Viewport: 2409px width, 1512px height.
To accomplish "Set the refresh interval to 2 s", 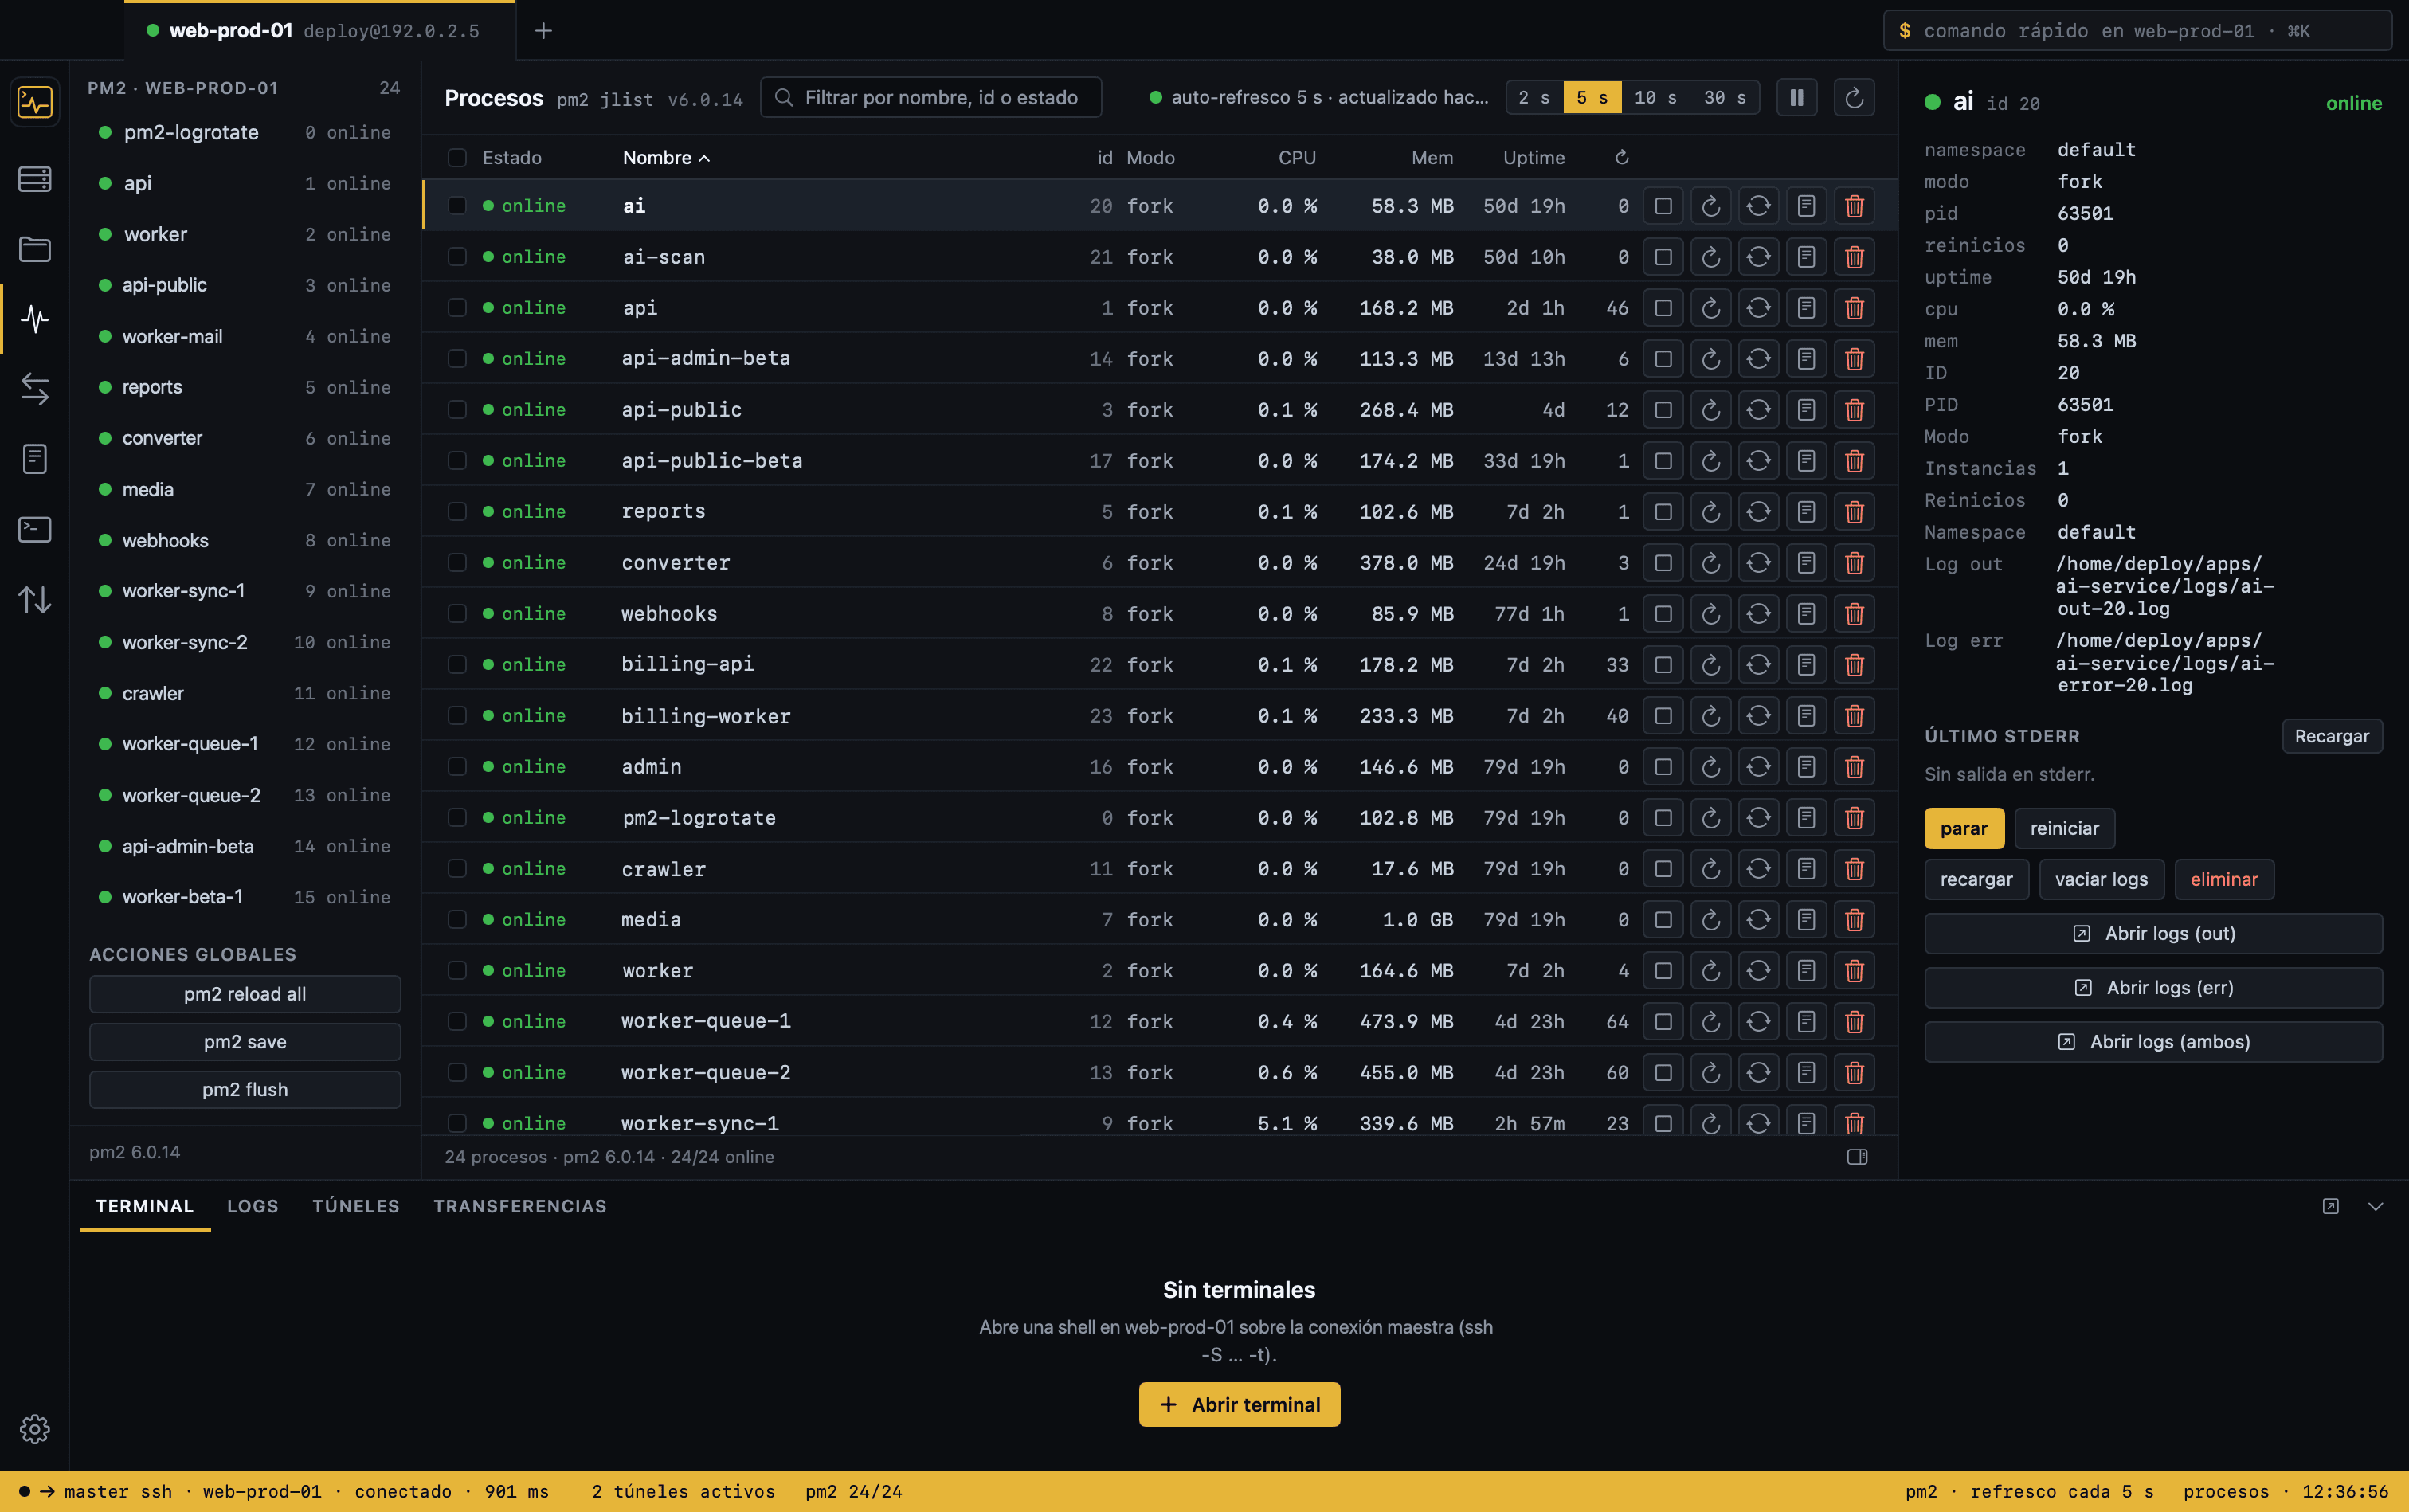I will 1534,98.
